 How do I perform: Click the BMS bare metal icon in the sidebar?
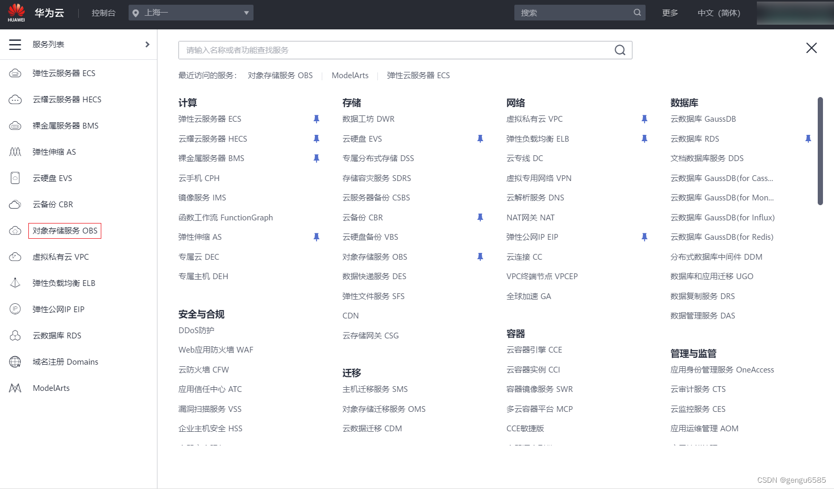pyautogui.click(x=15, y=126)
